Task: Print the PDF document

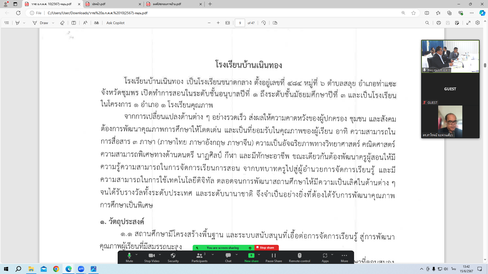Action: [x=438, y=23]
